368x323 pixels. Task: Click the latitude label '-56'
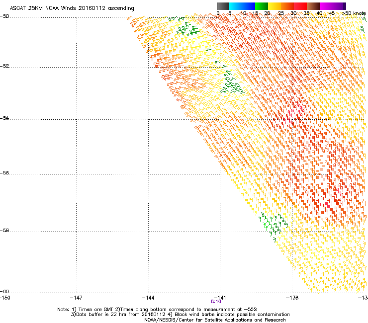(4, 173)
